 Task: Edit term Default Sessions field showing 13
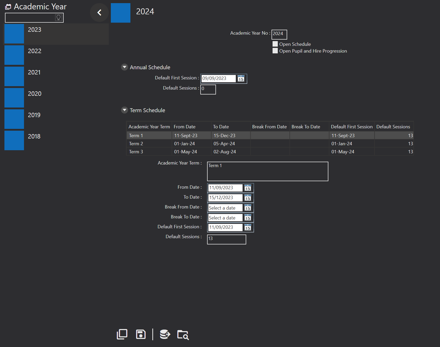tap(227, 239)
